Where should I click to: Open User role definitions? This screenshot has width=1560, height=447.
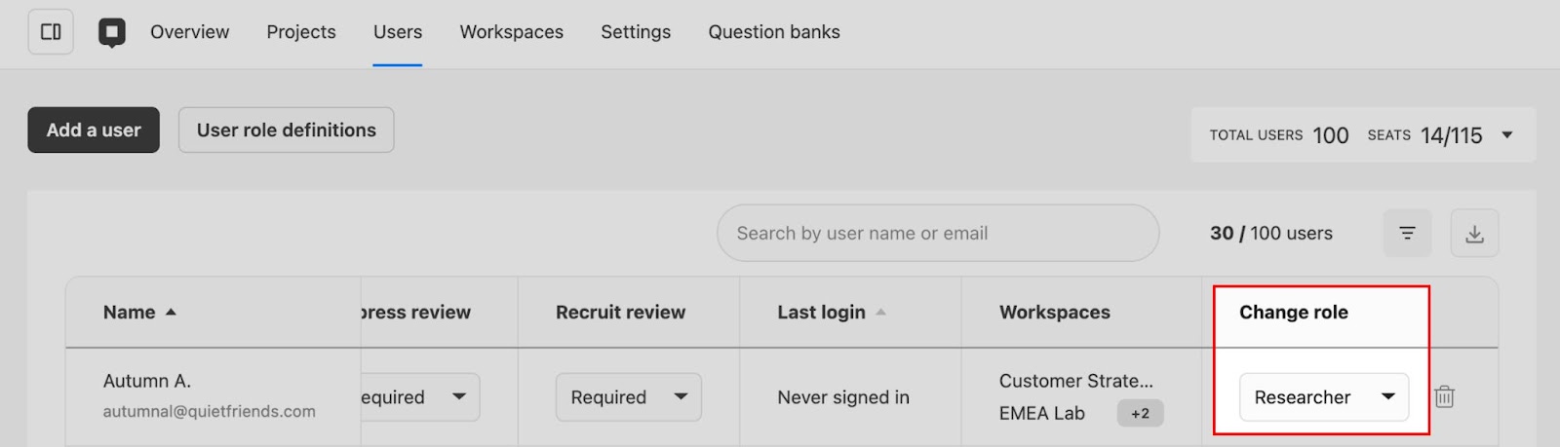(287, 130)
